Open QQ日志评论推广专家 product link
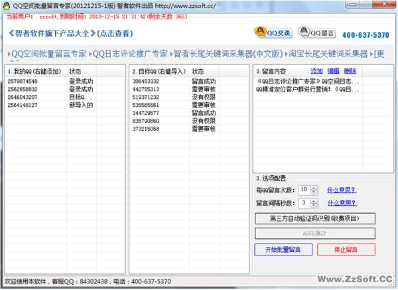The image size is (398, 290). click(x=130, y=54)
